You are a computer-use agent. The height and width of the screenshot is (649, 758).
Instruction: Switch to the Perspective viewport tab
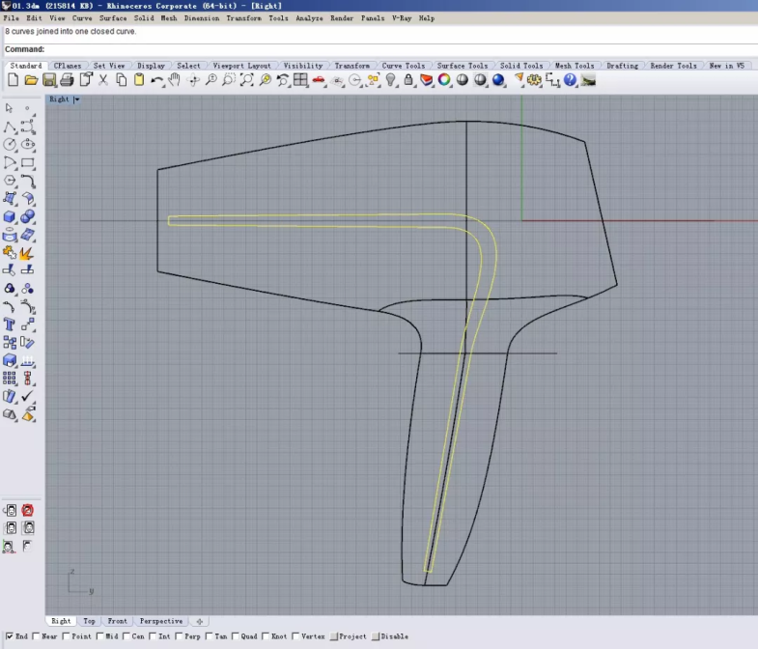[160, 621]
